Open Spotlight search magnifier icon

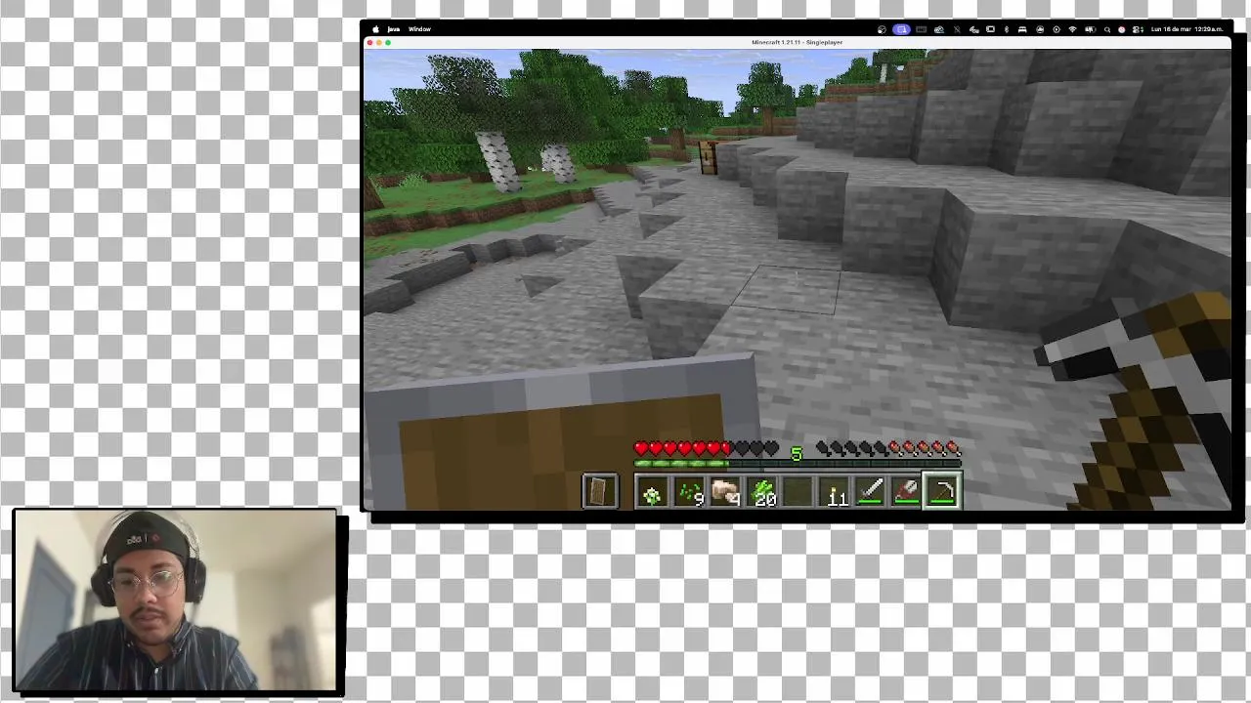tap(1107, 29)
